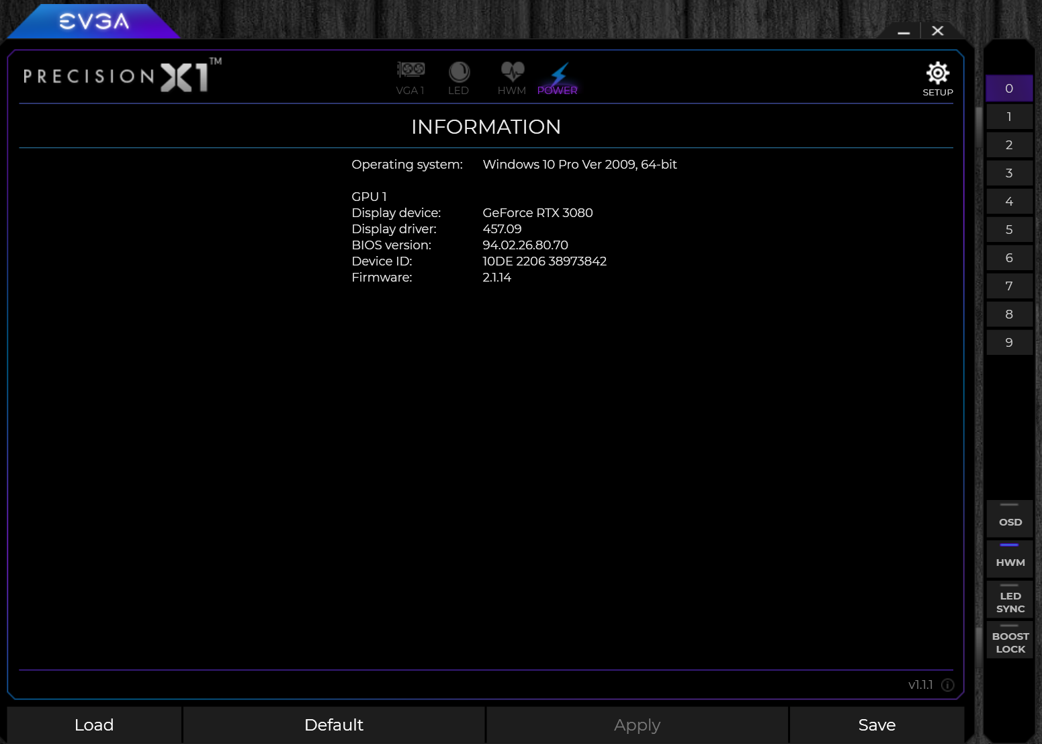This screenshot has width=1042, height=744.
Task: Close the Precision X1 window
Action: [938, 31]
